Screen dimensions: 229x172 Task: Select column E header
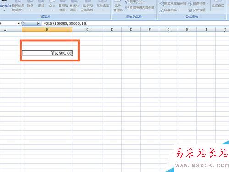pyautogui.click(x=131, y=30)
